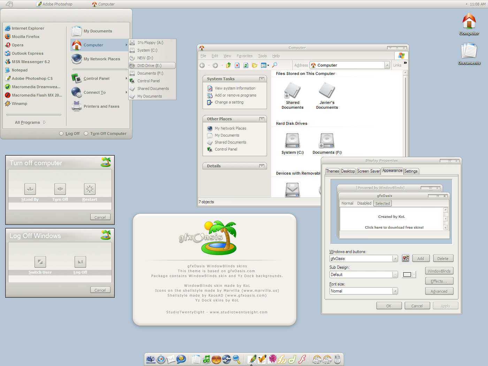
Task: Switch to the Screen Saver tab
Action: [368, 171]
